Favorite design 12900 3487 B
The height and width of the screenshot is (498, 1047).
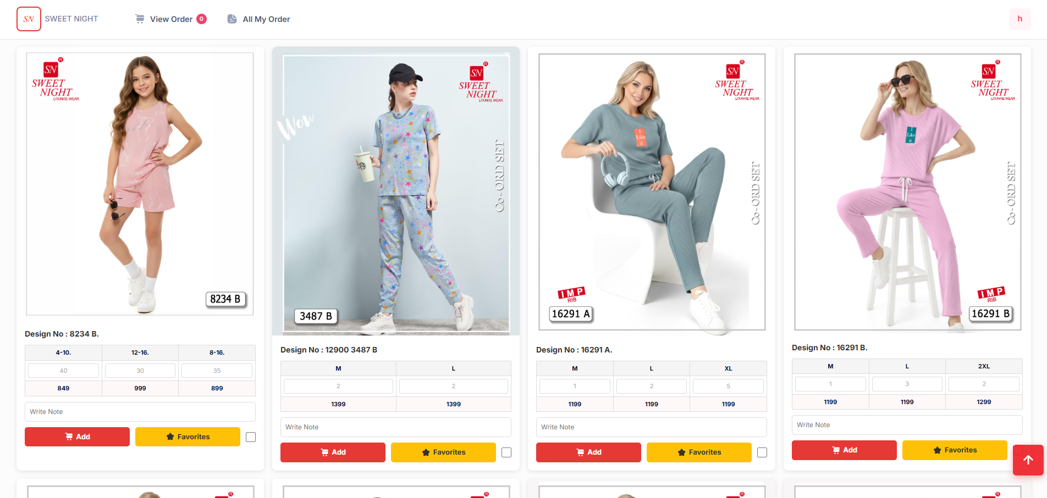pos(443,452)
